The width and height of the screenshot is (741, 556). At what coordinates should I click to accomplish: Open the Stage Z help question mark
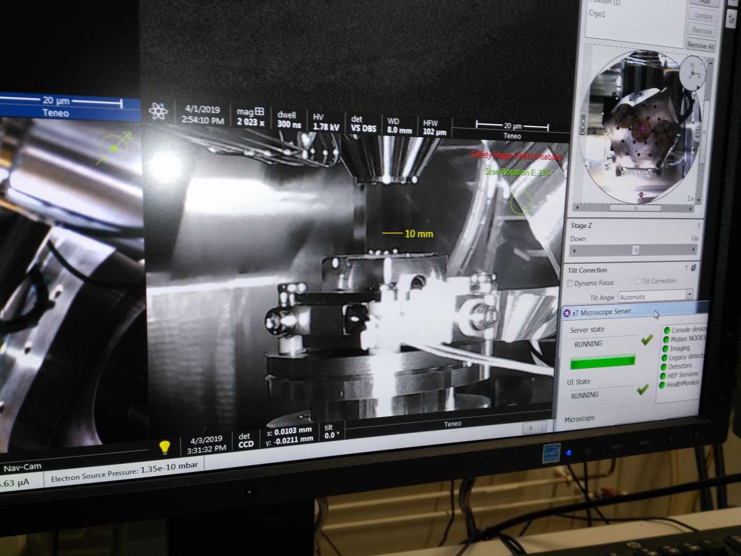(698, 226)
